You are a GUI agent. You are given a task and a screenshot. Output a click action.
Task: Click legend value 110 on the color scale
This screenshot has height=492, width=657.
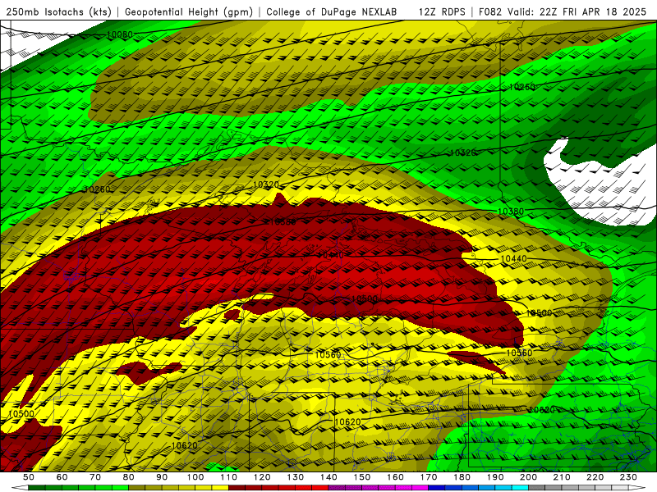(x=228, y=477)
